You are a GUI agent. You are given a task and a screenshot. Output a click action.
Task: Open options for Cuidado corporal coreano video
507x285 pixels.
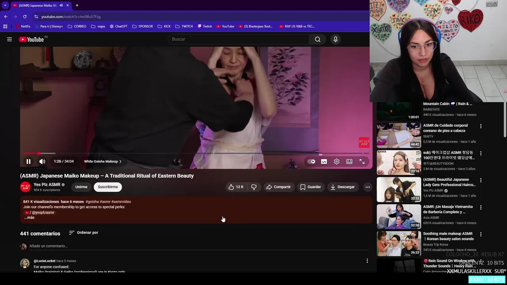[481, 126]
